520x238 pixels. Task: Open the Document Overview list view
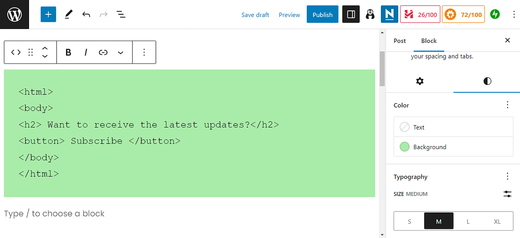121,15
